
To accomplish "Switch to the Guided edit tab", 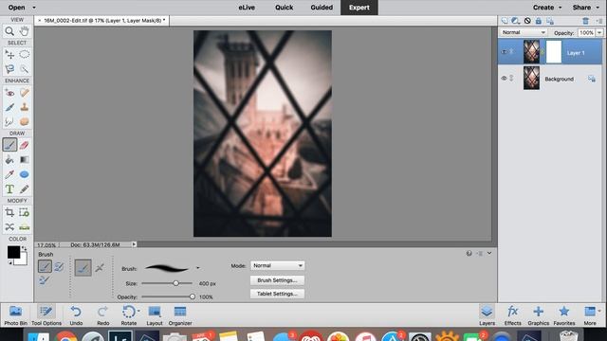I will [x=322, y=8].
